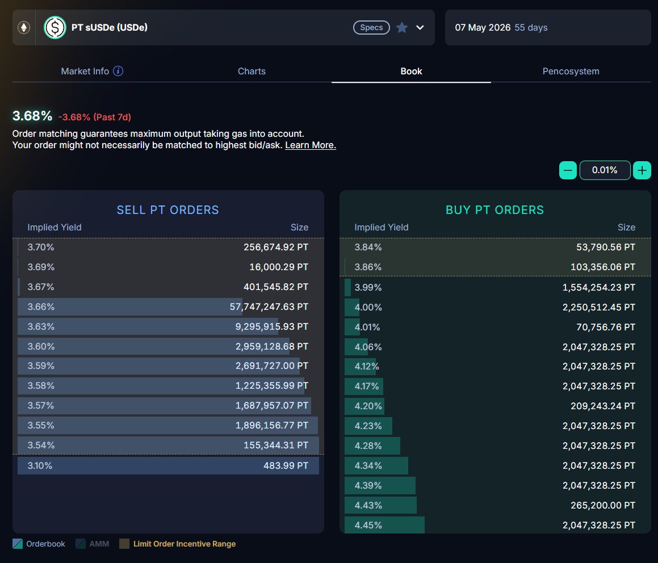Click the 3.68% current implied yield
The image size is (658, 563).
[32, 116]
